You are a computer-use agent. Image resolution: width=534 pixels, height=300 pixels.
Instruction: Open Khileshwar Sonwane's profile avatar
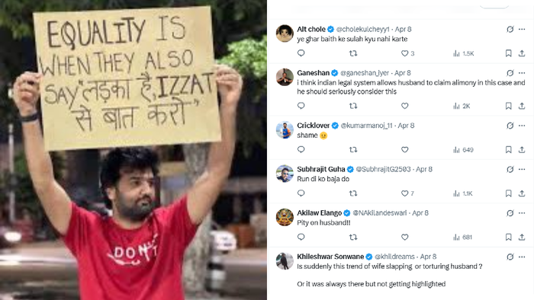point(285,261)
